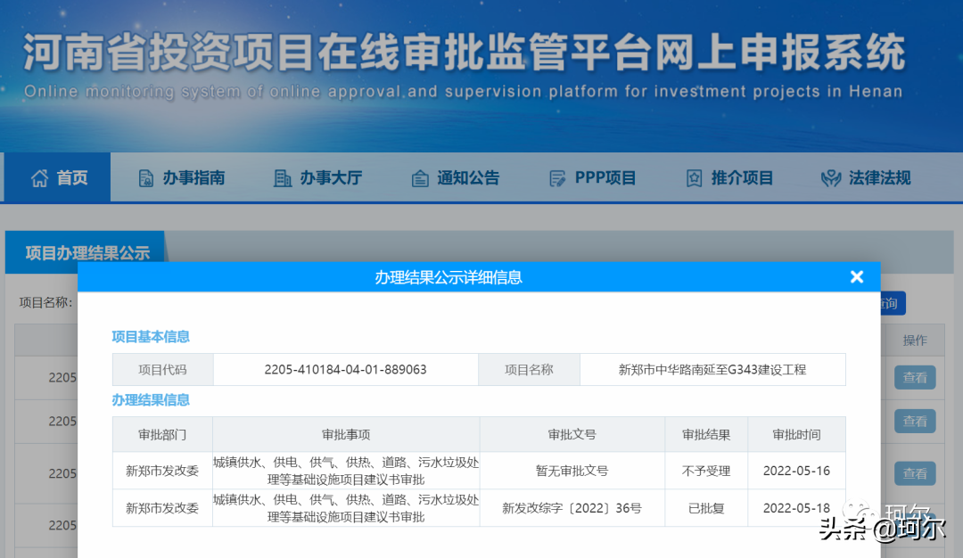Click the 办事大厅 building icon
This screenshot has width=963, height=558.
coord(283,178)
